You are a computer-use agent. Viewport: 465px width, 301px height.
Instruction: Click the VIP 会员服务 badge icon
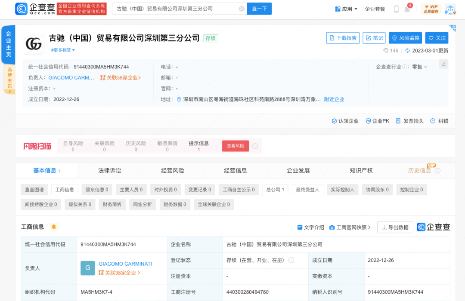pos(431,9)
